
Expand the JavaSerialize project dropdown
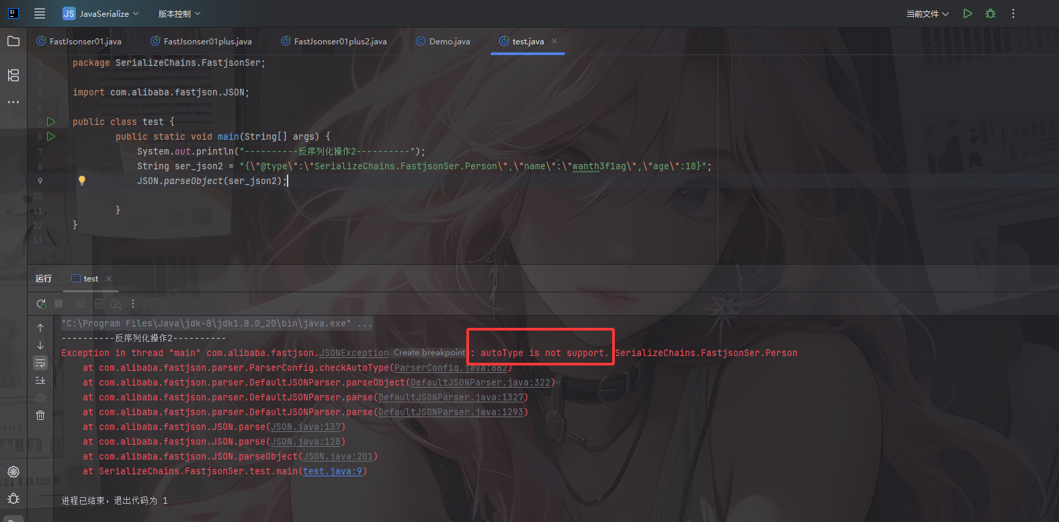[x=101, y=13]
